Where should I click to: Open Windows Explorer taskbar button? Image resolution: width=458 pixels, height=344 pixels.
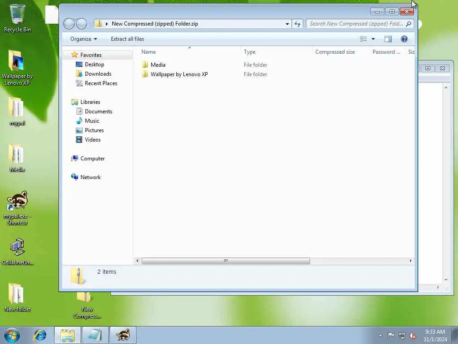point(68,335)
